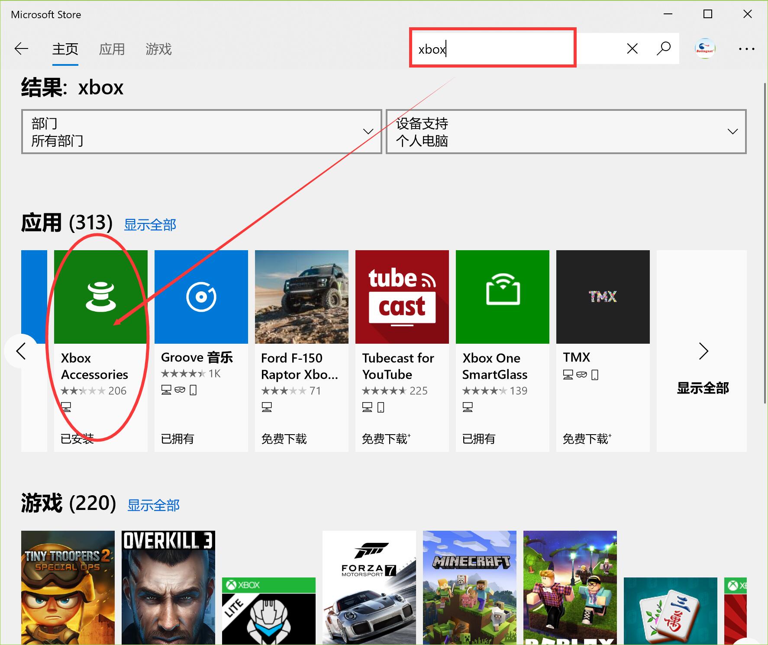Clear the search text with X
Image resolution: width=768 pixels, height=645 pixels.
coord(632,48)
